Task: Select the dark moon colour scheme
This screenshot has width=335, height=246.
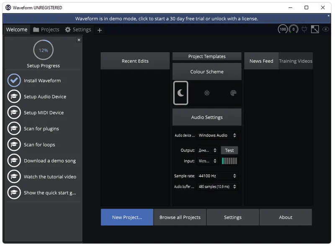Action: [x=180, y=93]
